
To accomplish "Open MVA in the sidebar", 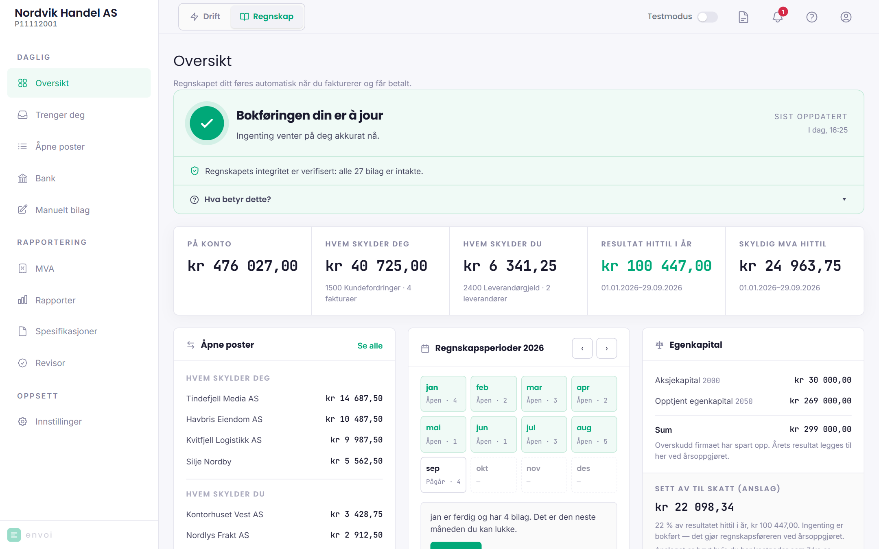I will point(79,268).
